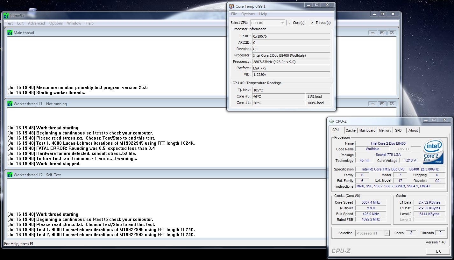The image size is (454, 260).
Task: Minimize the Worker thread #1 child window
Action: click(373, 104)
